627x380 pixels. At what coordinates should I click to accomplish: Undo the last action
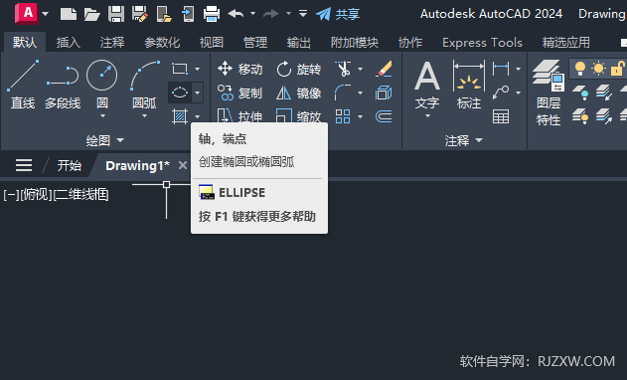(235, 14)
